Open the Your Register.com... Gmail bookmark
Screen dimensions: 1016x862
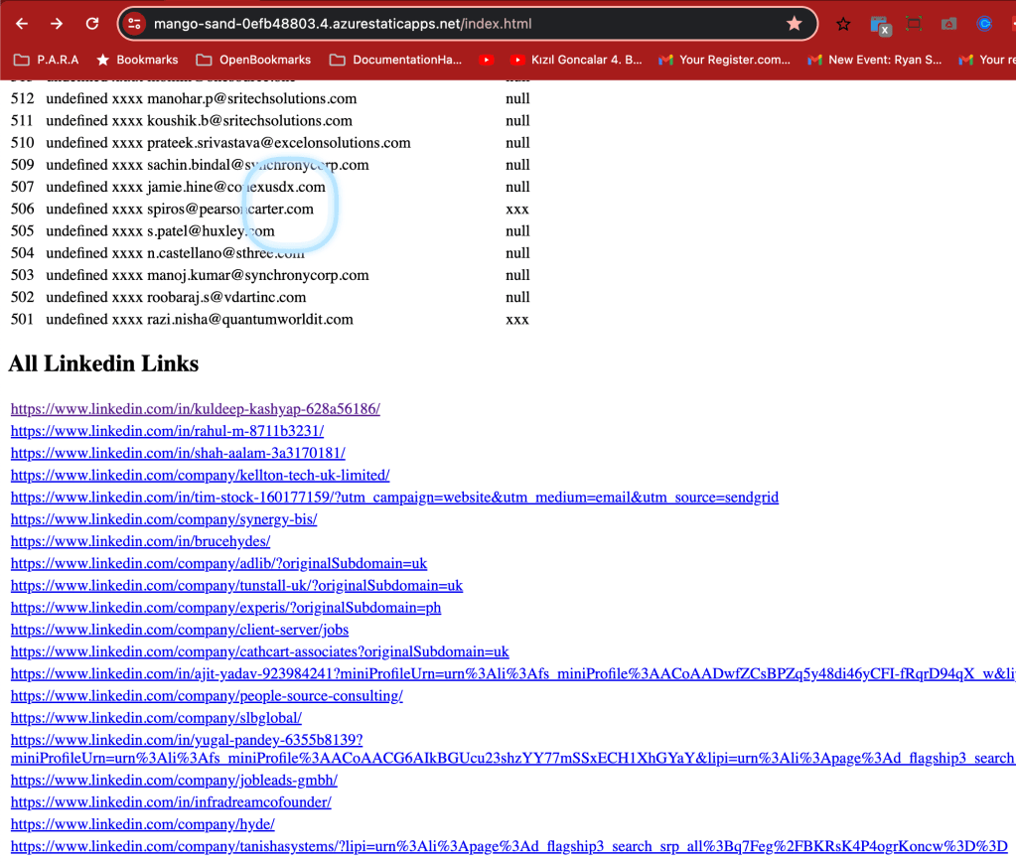coord(724,60)
